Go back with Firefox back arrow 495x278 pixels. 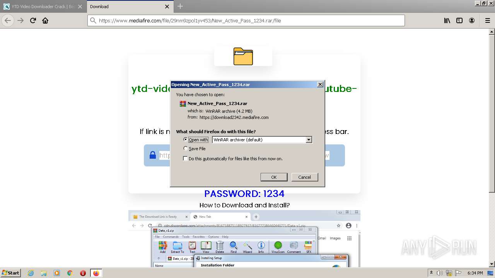pyautogui.click(x=8, y=20)
